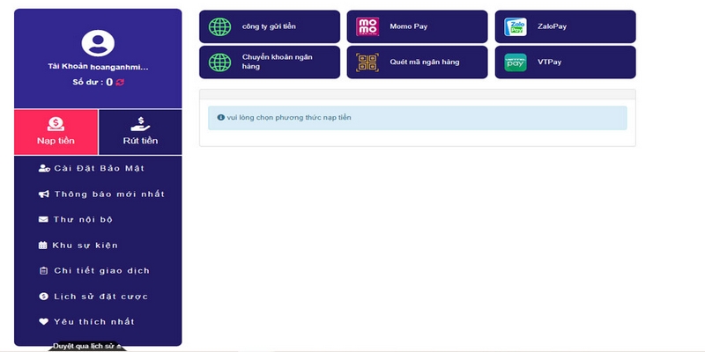Click the Momo Pay logo icon
The width and height of the screenshot is (705, 352).
tap(367, 26)
